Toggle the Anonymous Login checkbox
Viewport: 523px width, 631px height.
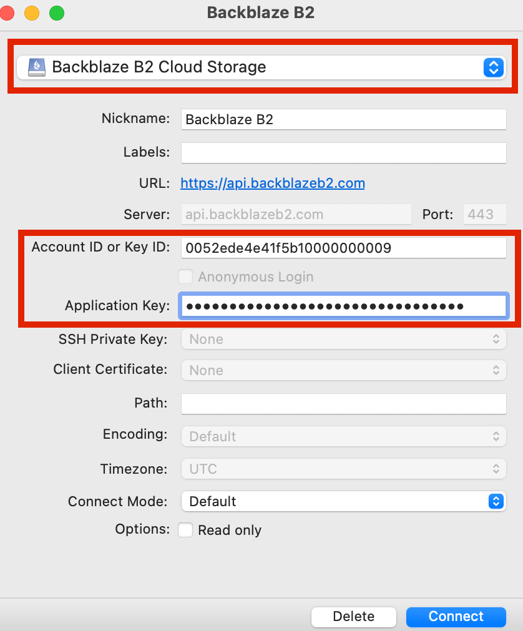point(185,276)
